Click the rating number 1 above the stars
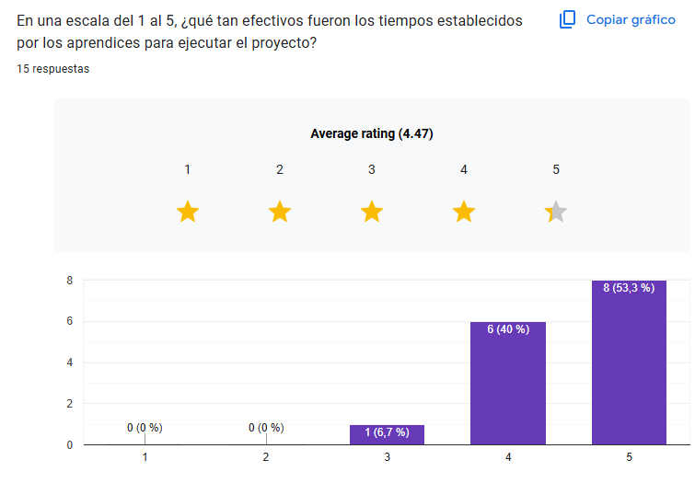This screenshot has width=695, height=483. coord(188,169)
